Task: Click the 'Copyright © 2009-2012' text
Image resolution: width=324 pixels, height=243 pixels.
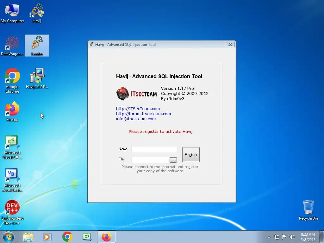Action: click(185, 93)
